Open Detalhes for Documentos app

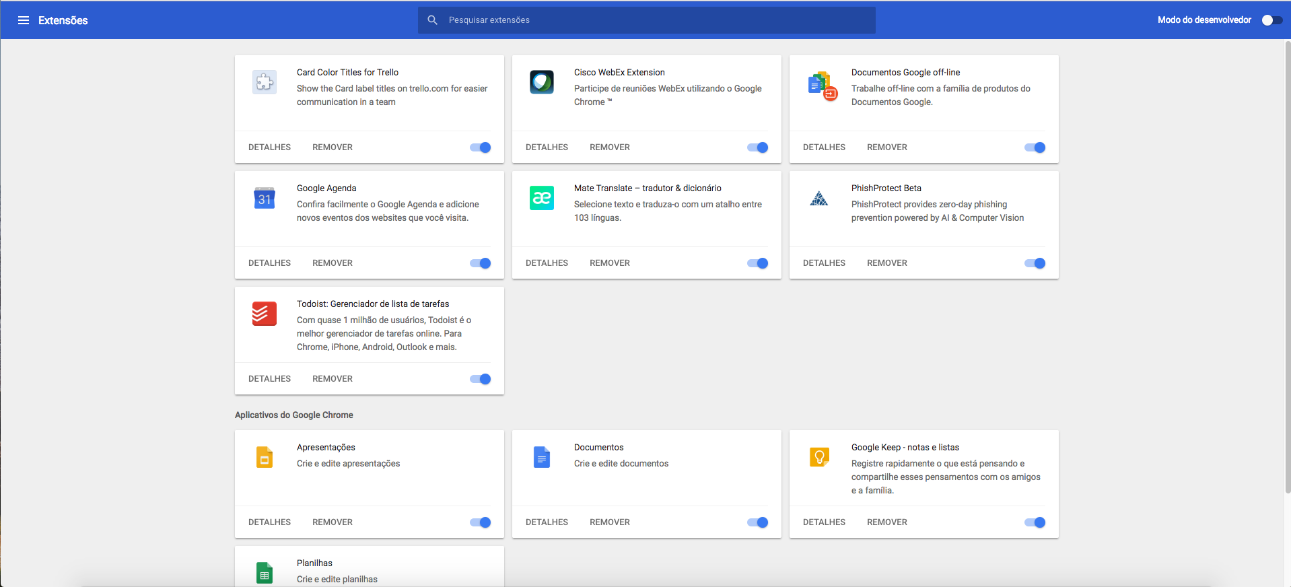pos(547,522)
